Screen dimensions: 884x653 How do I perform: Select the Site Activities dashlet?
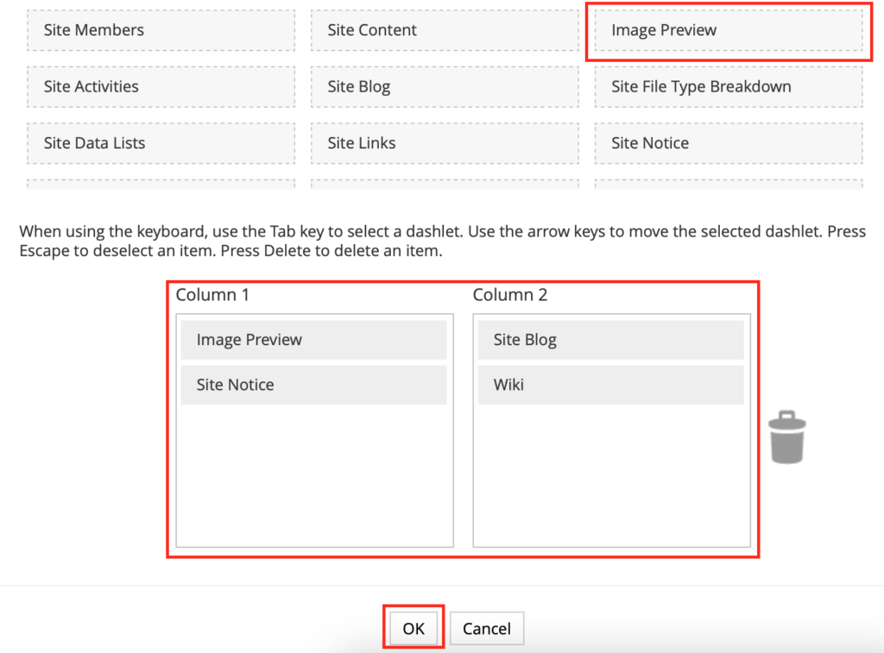161,86
